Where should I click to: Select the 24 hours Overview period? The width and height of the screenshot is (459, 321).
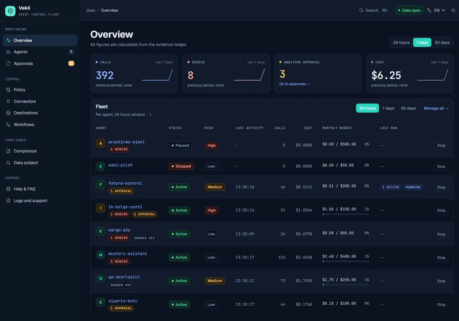pyautogui.click(x=401, y=42)
